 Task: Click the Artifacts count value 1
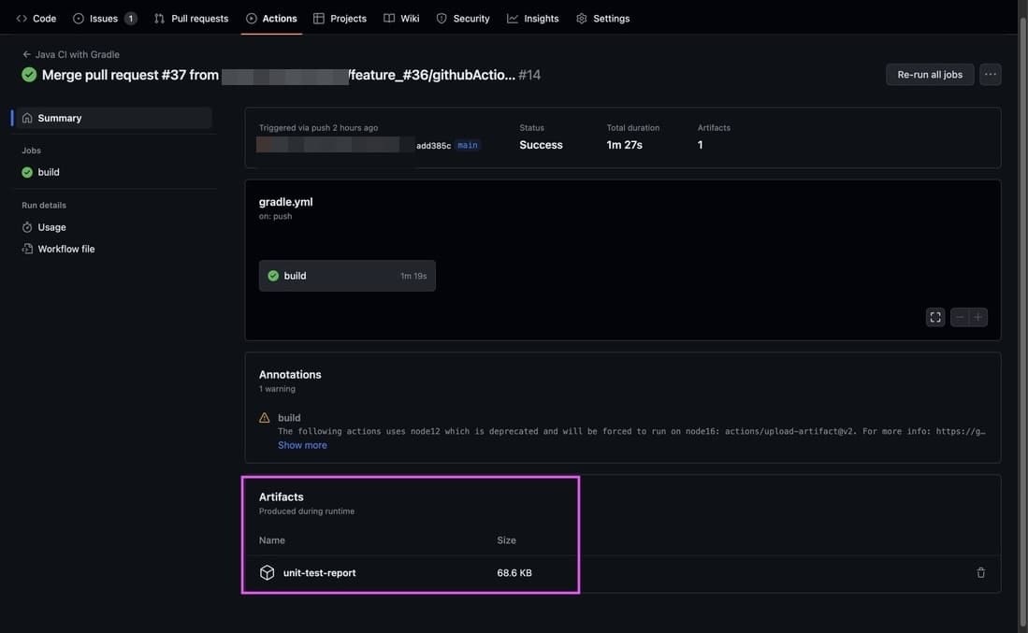click(701, 145)
